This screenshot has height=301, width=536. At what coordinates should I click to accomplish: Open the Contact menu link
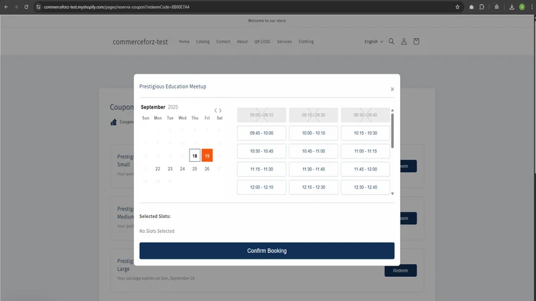click(223, 41)
